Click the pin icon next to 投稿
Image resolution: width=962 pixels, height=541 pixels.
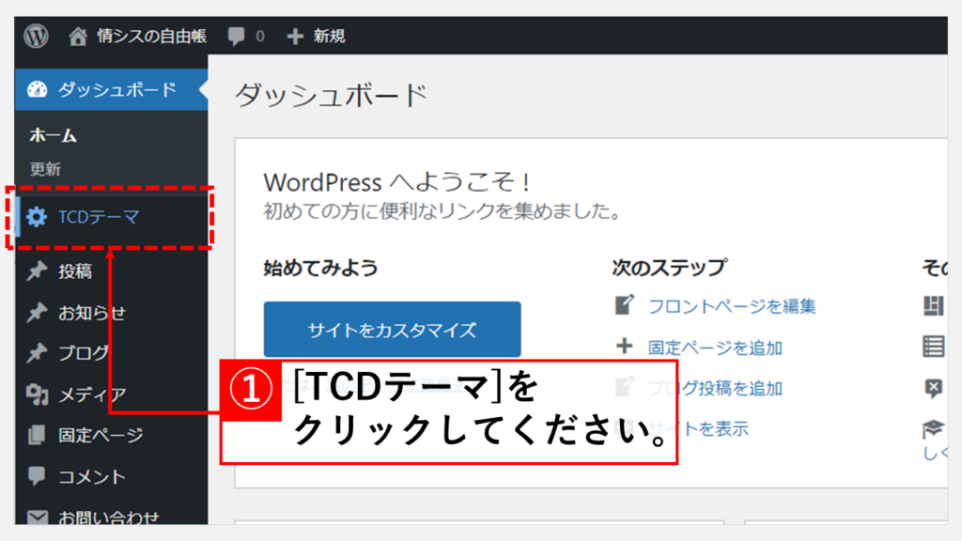(x=37, y=271)
